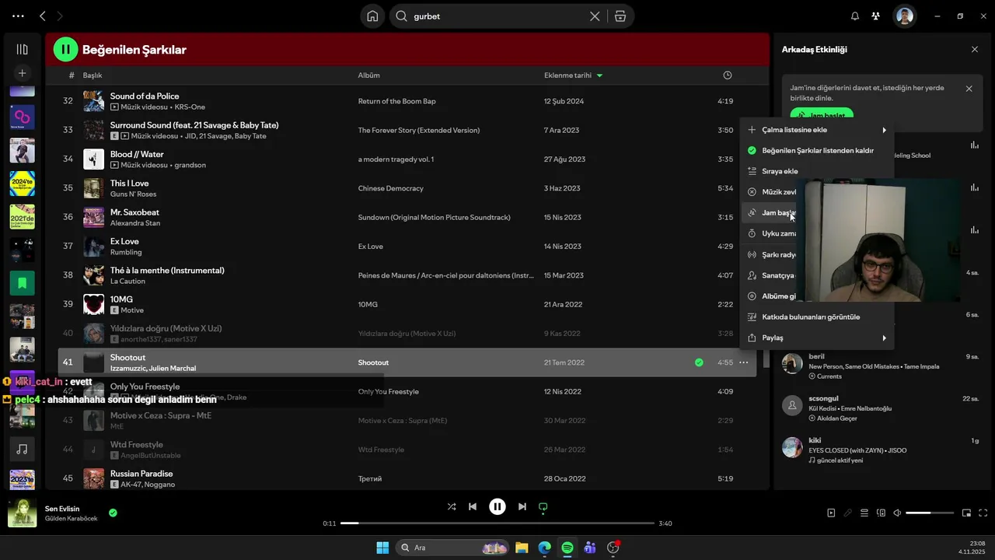The image size is (995, 560).
Task: Select 'Beğenilen Şarkılar listenden kaldır' menu entry
Action: [x=816, y=151]
